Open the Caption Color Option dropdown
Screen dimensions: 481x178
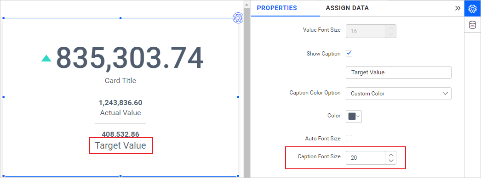(x=399, y=93)
